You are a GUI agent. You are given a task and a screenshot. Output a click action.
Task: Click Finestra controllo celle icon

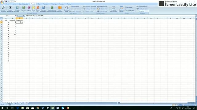point(114,9)
